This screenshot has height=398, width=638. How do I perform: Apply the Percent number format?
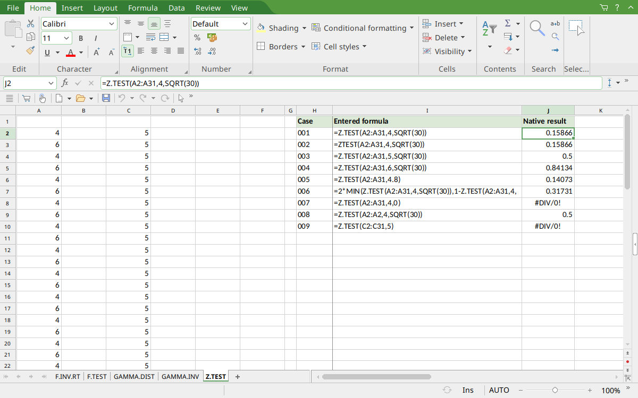tap(197, 38)
